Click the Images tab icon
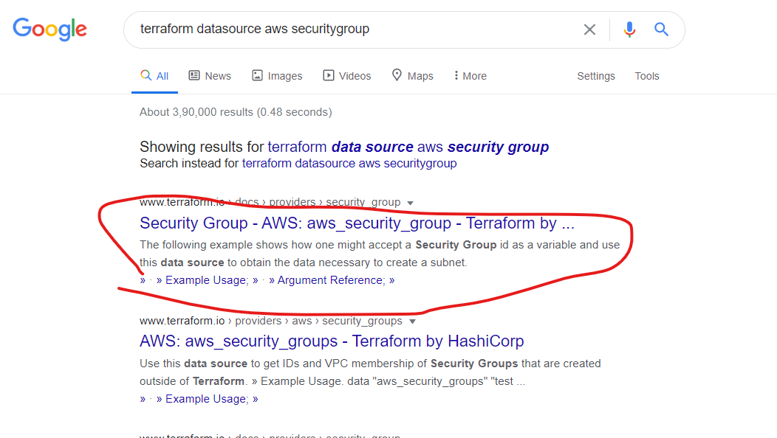The height and width of the screenshot is (438, 777). click(x=258, y=75)
